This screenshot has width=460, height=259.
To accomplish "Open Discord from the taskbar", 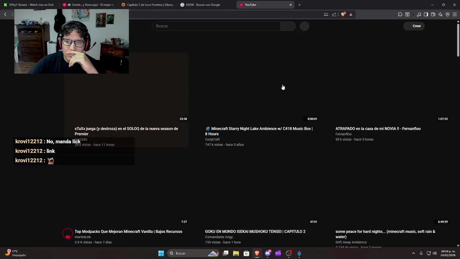I will pyautogui.click(x=267, y=253).
